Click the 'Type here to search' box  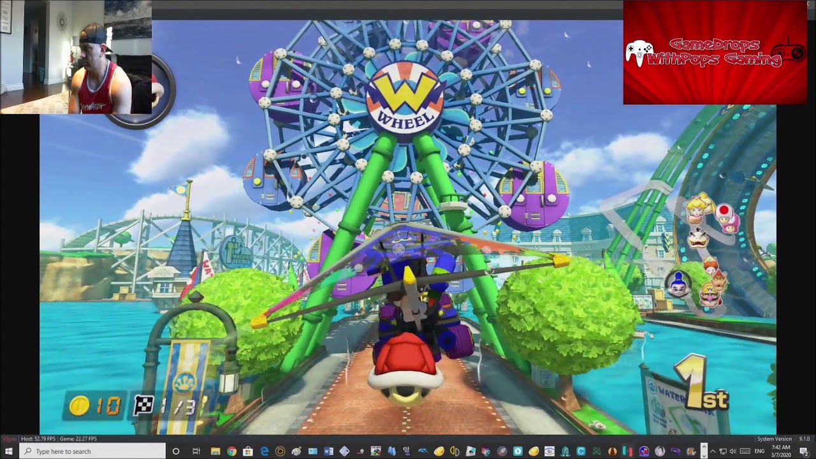[x=92, y=451]
